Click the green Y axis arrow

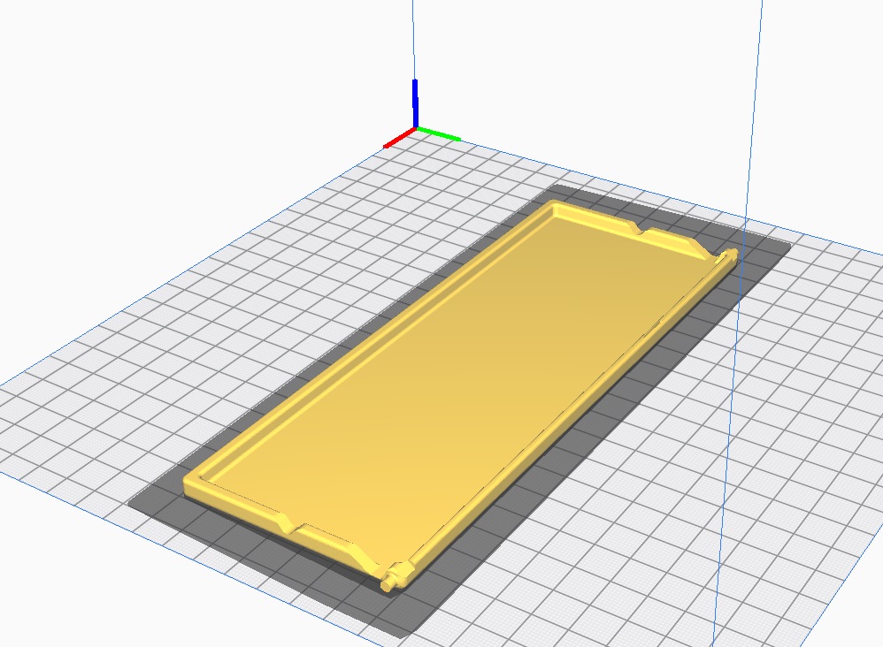click(440, 134)
